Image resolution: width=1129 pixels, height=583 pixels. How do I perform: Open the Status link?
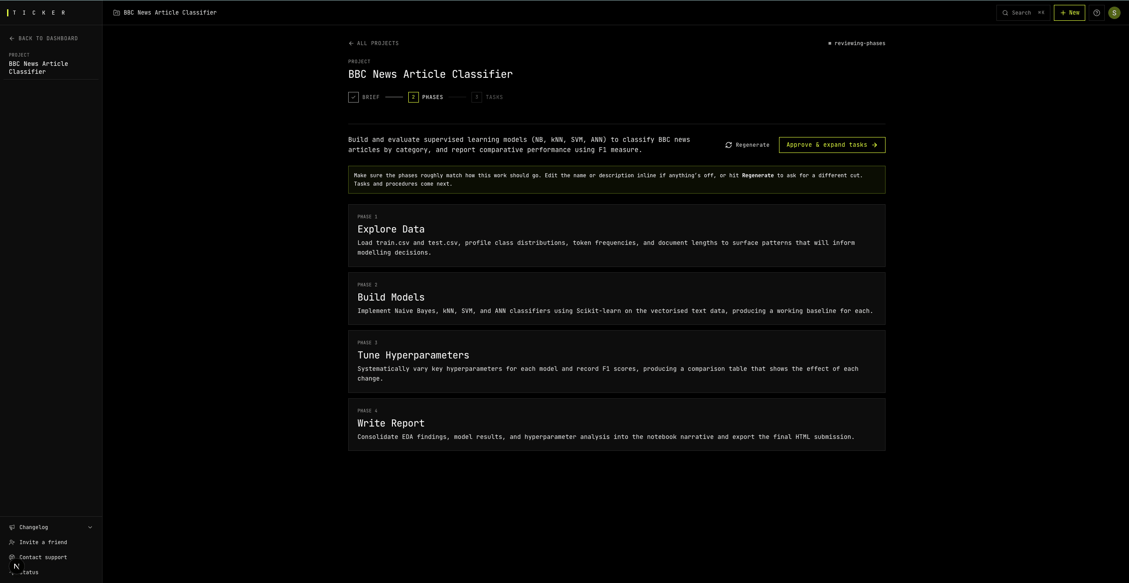(x=29, y=572)
